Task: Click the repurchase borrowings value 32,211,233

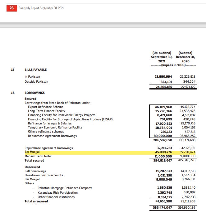Action: [164, 148]
